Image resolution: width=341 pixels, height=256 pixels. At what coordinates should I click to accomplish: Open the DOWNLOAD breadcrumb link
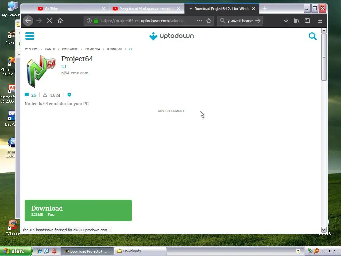[x=115, y=49]
